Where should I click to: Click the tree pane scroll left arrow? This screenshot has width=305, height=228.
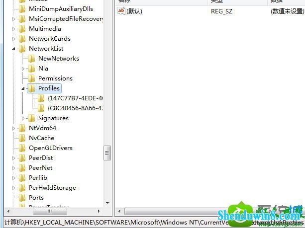click(8, 211)
